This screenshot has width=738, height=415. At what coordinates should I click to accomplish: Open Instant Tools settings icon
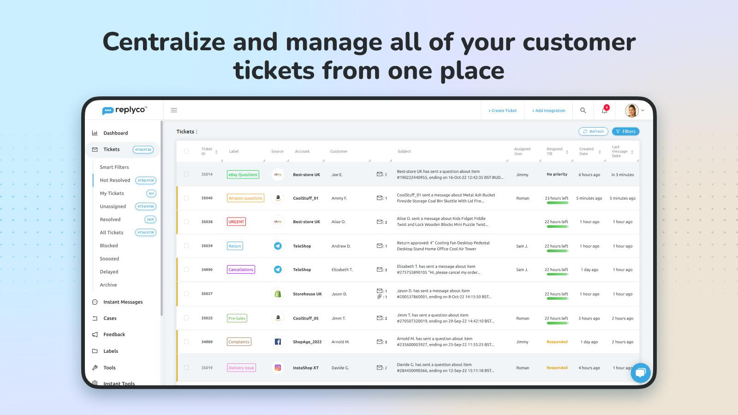(95, 383)
